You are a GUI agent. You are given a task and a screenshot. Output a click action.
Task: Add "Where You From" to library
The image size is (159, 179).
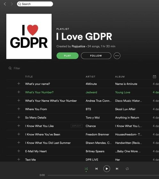click(x=19, y=109)
